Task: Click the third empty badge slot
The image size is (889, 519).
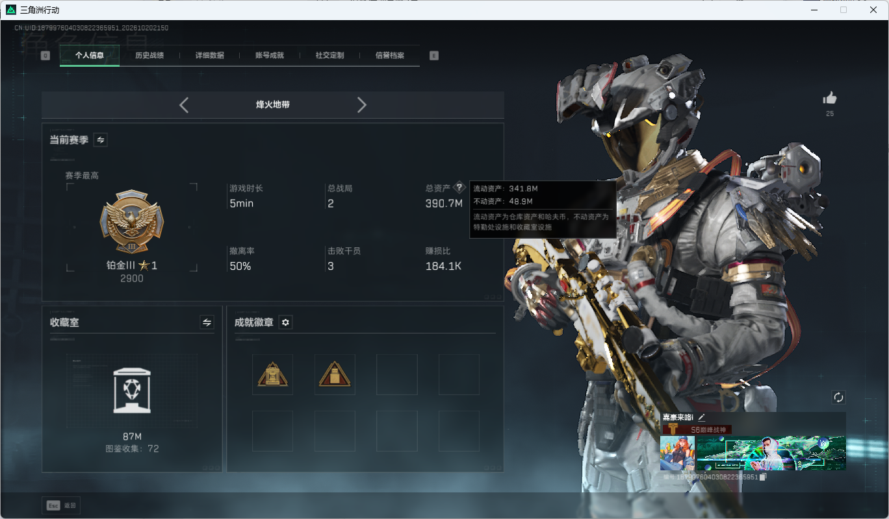Action: 397,374
